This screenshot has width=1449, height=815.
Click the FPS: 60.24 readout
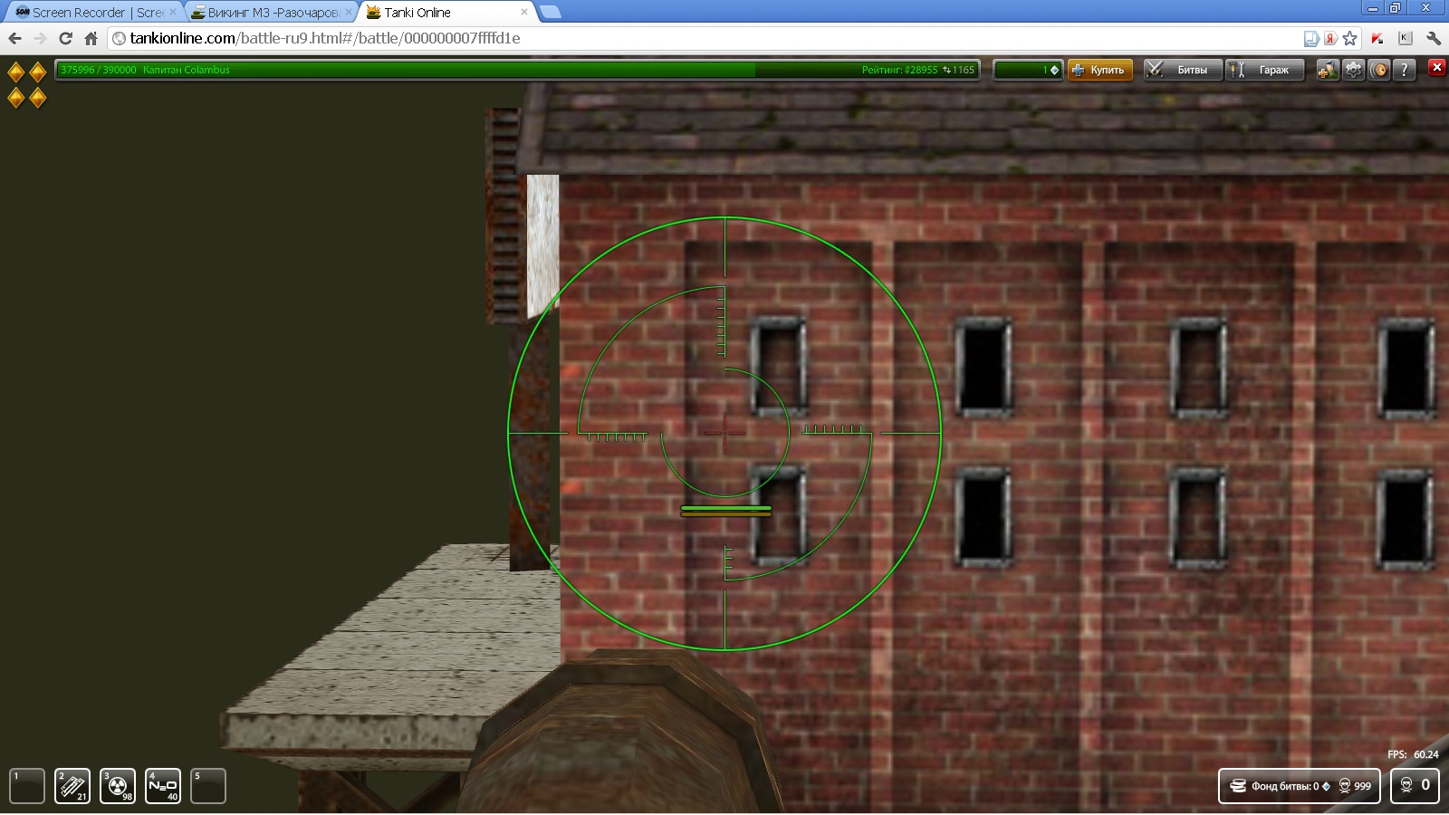(1413, 754)
